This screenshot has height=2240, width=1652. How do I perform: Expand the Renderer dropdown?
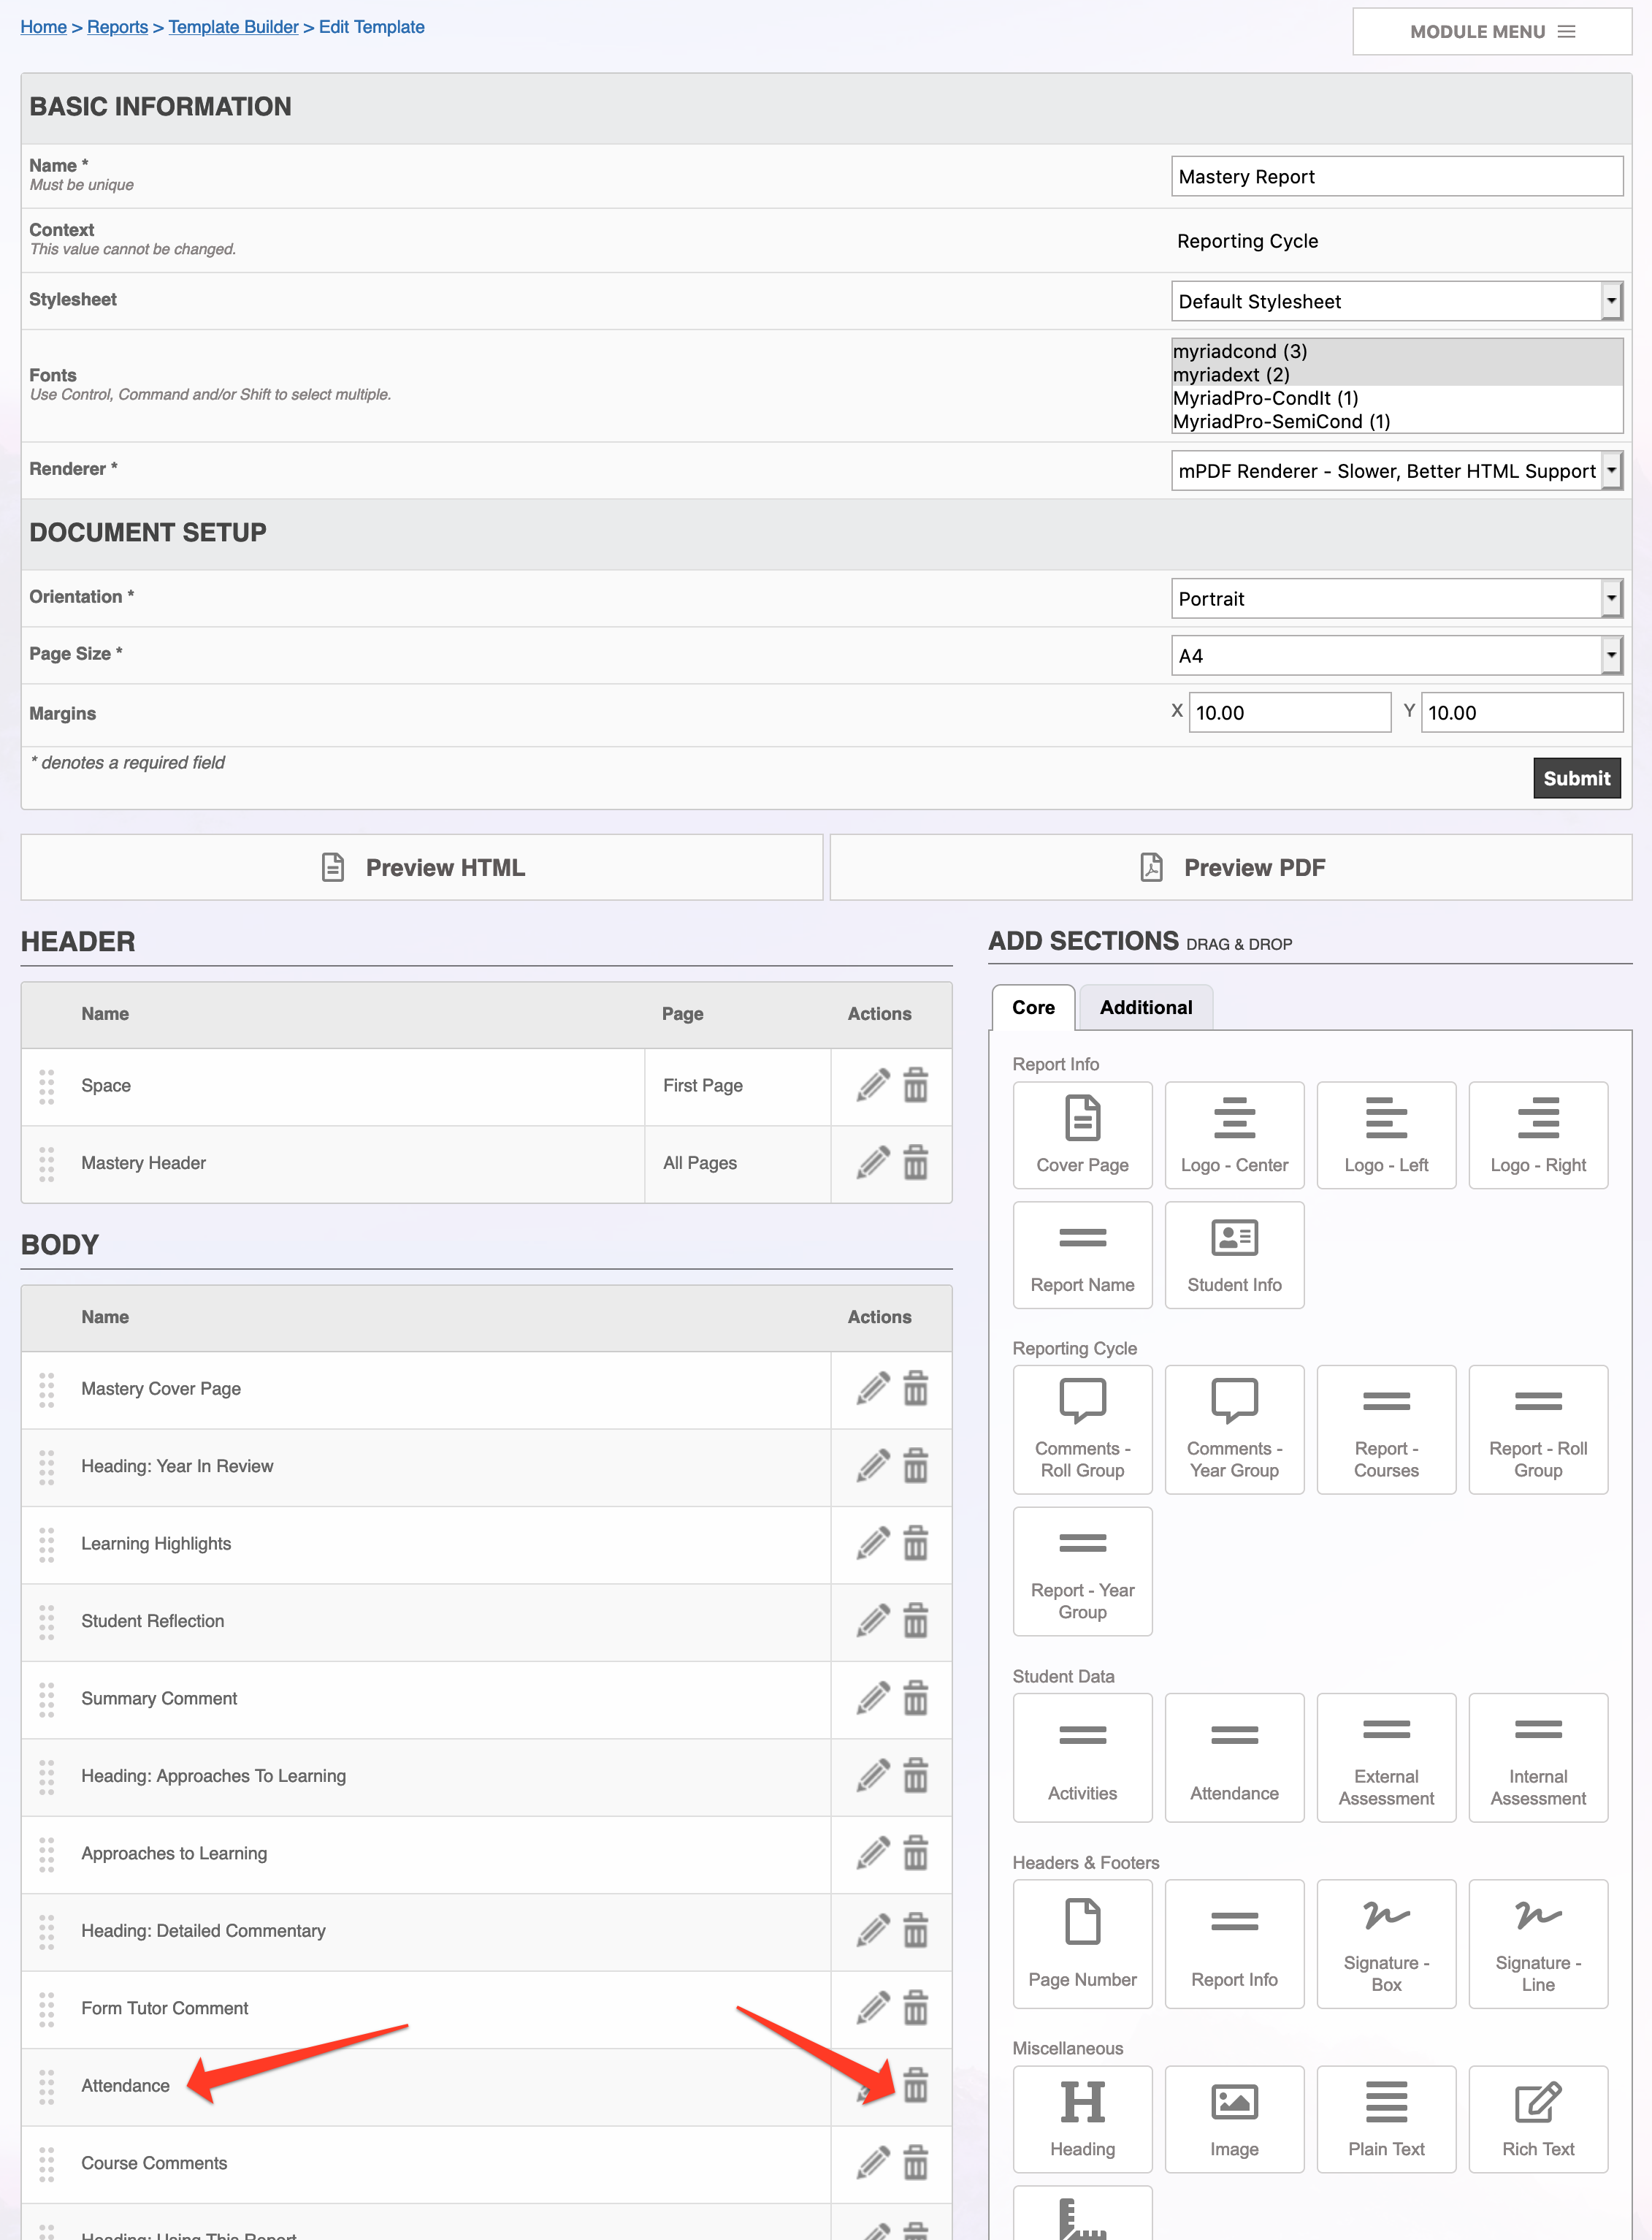coord(1397,471)
